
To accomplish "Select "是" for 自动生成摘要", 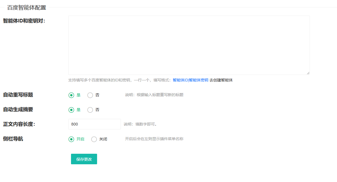I will pyautogui.click(x=71, y=110).
